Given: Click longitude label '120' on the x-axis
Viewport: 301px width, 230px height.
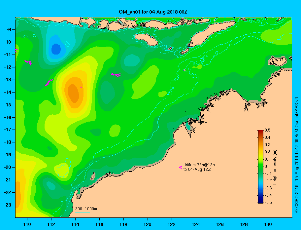Looking at the screenshot, I should [148, 224].
